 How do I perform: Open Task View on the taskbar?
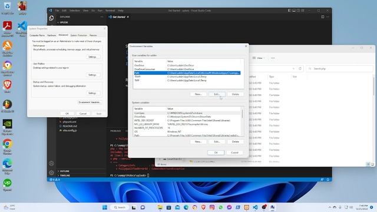tap(134, 207)
